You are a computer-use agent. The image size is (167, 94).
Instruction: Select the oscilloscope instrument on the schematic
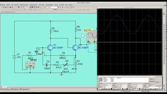pyautogui.click(x=92, y=37)
